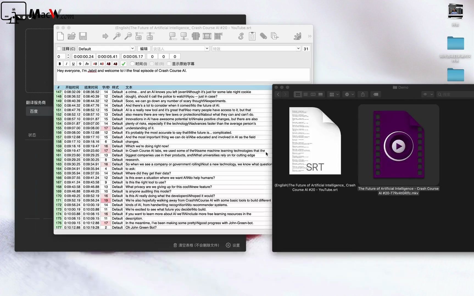This screenshot has width=474, height=296.
Task: Open the Styles Manager S icon
Action: (x=241, y=36)
